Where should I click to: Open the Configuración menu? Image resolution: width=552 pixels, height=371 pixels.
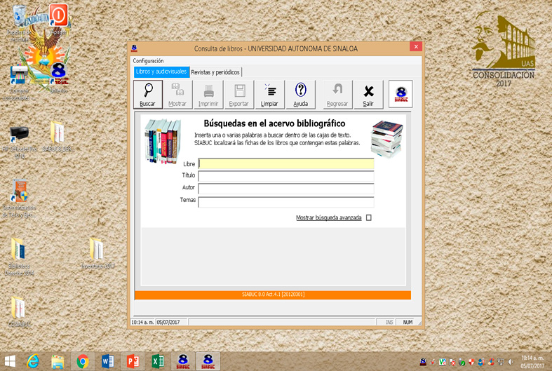pyautogui.click(x=148, y=61)
